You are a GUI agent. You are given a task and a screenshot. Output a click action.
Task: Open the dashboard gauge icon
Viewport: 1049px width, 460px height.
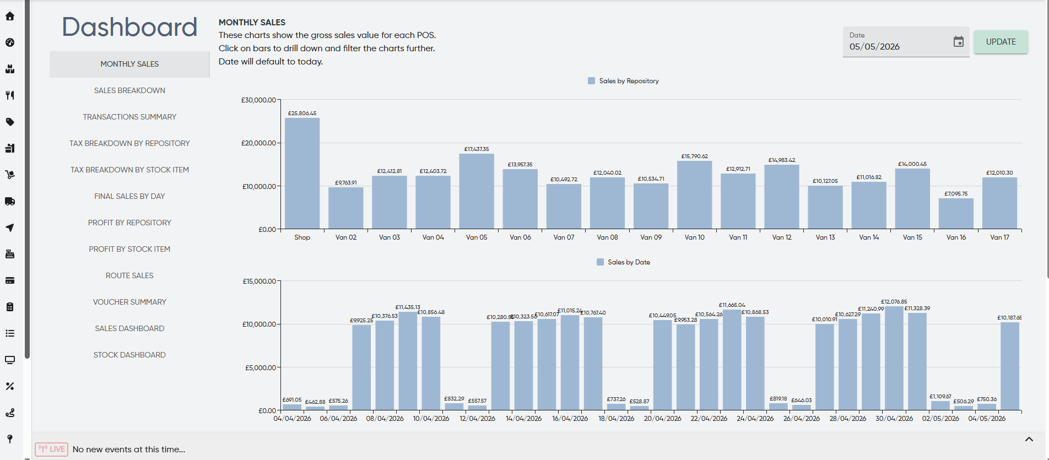tap(10, 42)
